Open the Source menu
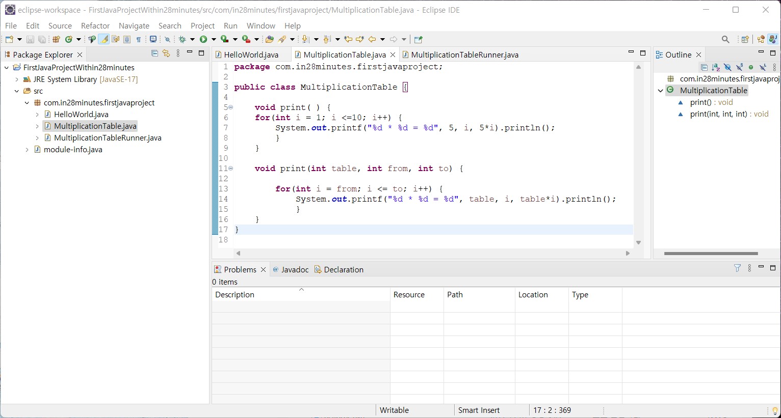Viewport: 781px width, 418px height. (x=60, y=25)
